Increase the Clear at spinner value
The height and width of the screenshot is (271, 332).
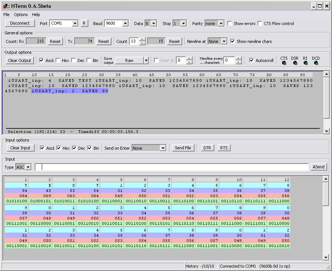pyautogui.click(x=189, y=59)
